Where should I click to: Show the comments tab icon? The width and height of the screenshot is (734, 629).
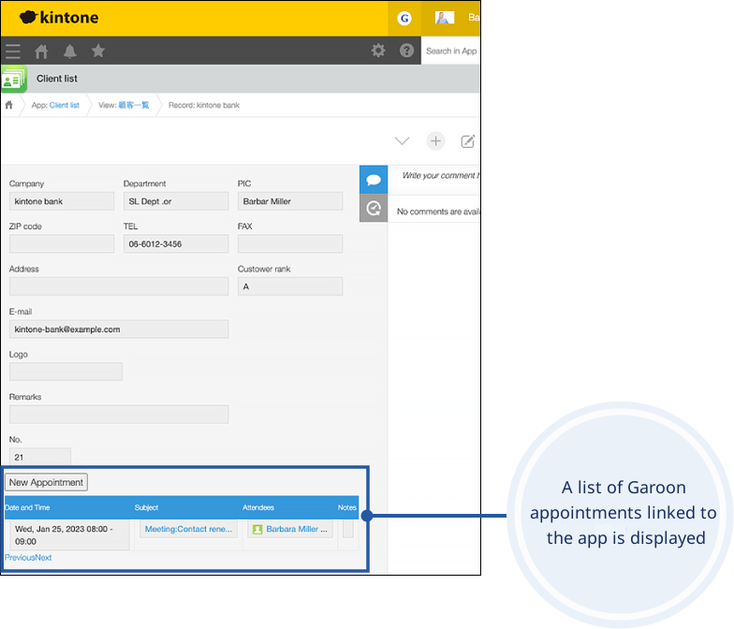(x=374, y=180)
